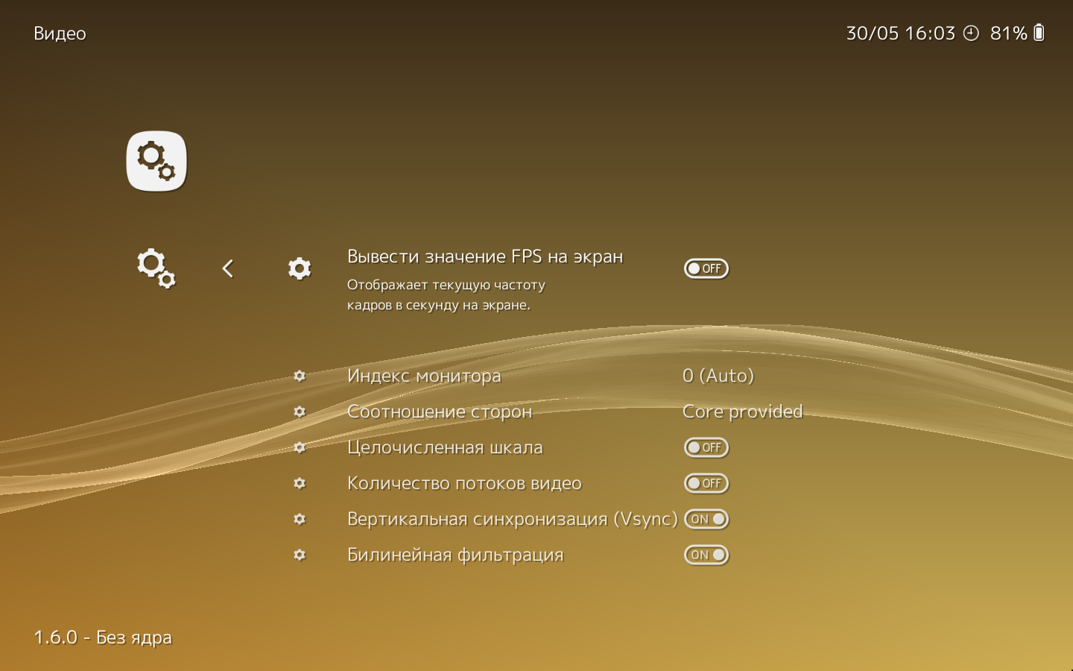Viewport: 1073px width, 671px height.
Task: Click the back chevron arrow
Action: point(228,268)
